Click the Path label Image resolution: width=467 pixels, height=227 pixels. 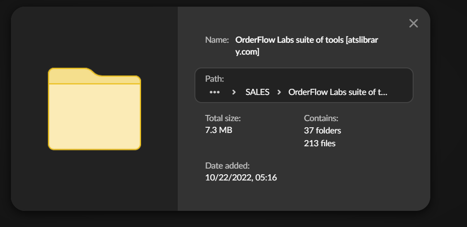pyautogui.click(x=214, y=79)
